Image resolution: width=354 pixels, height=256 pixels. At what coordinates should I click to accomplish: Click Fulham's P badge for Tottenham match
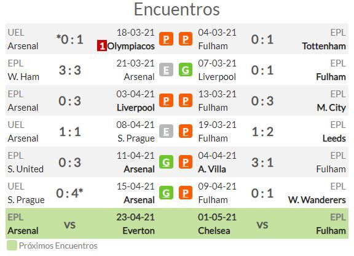[x=186, y=39]
